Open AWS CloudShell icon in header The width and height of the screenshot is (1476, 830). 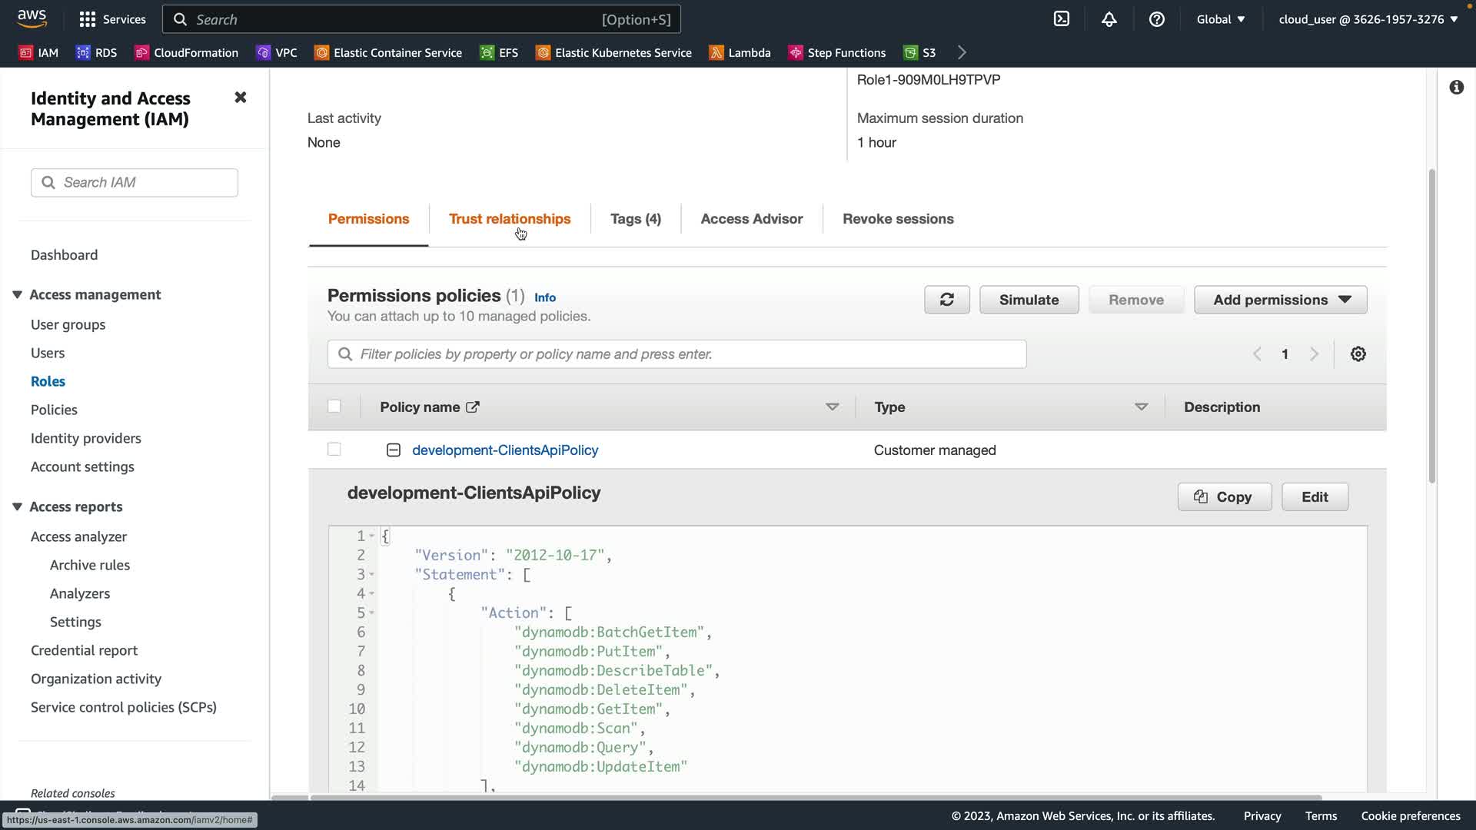click(1061, 19)
